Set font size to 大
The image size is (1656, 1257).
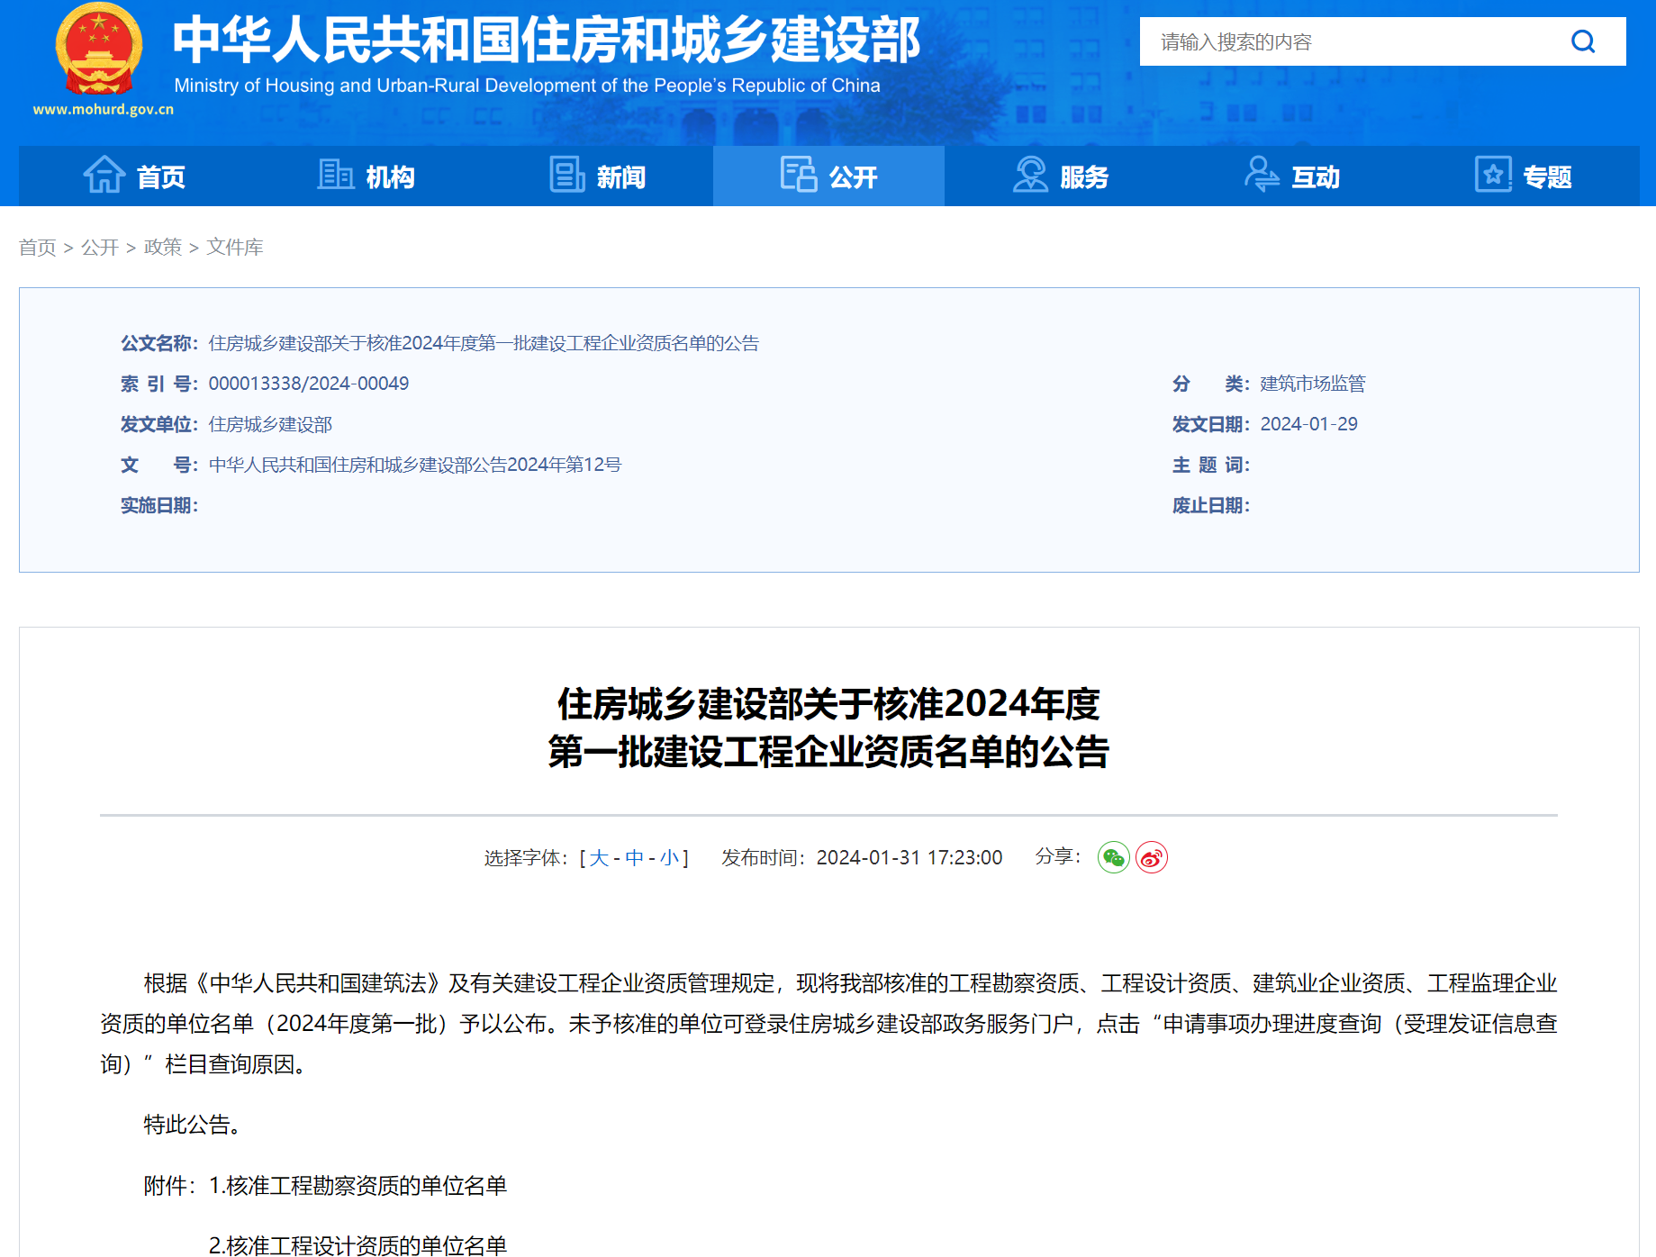click(599, 858)
